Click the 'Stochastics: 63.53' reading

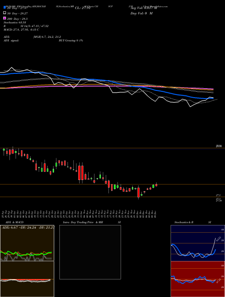pyautogui.click(x=14, y=22)
